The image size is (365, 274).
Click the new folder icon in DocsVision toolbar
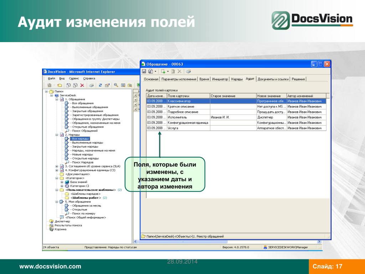[x=60, y=85]
